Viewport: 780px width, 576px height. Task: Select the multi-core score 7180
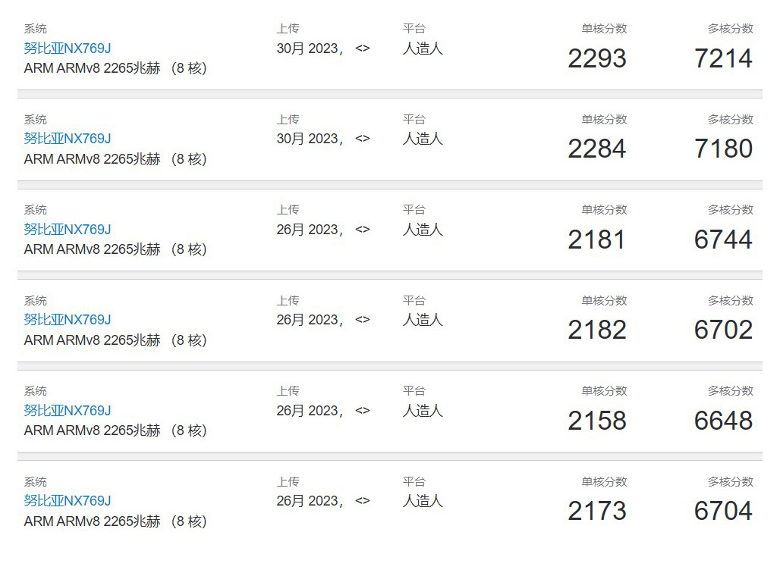[x=723, y=149]
